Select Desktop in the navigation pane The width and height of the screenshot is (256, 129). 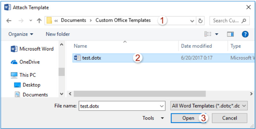click(x=31, y=85)
